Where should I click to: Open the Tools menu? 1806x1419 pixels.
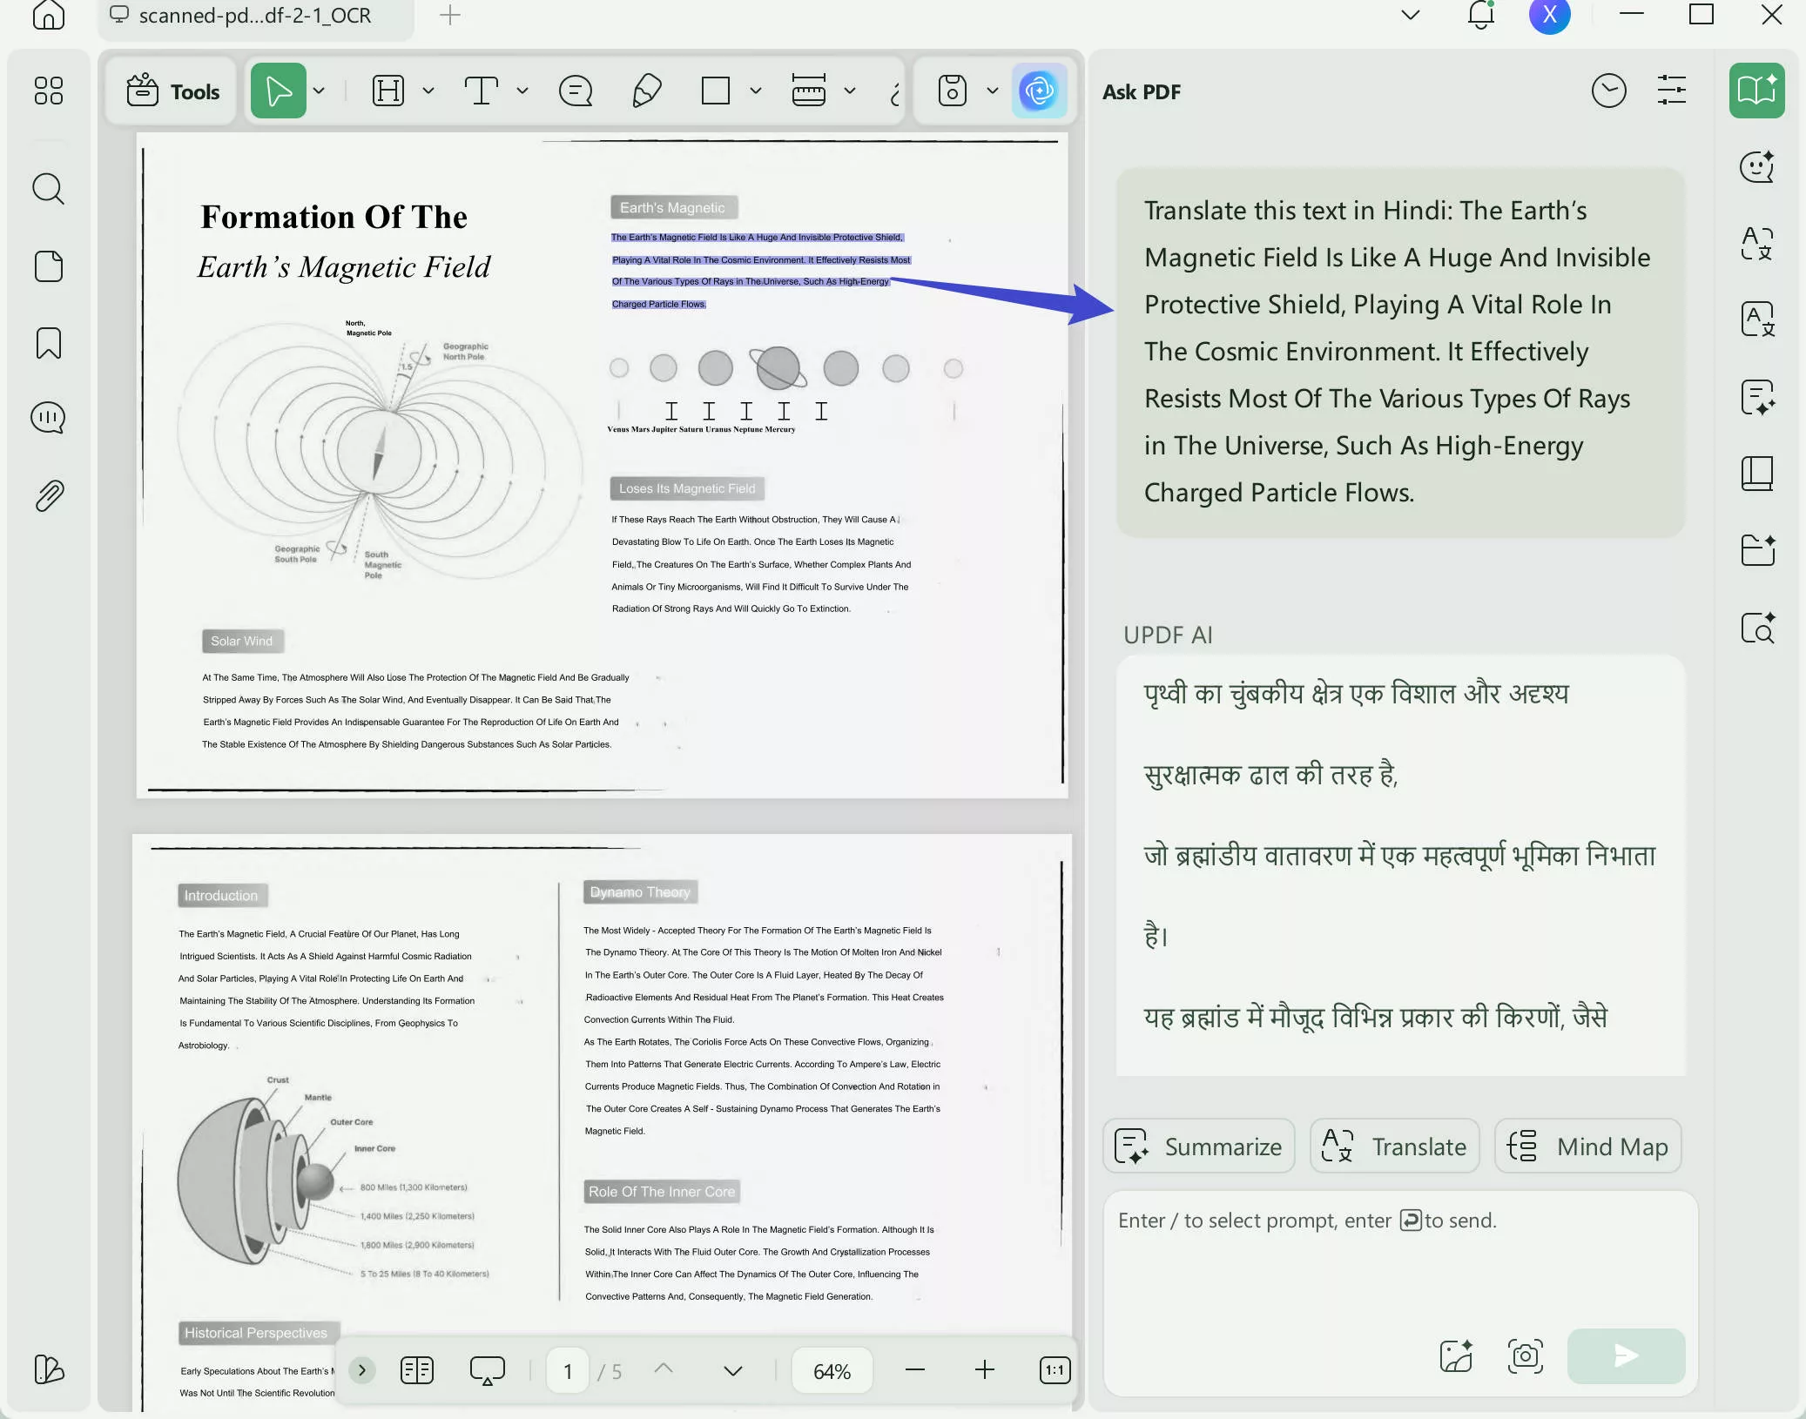(x=172, y=91)
